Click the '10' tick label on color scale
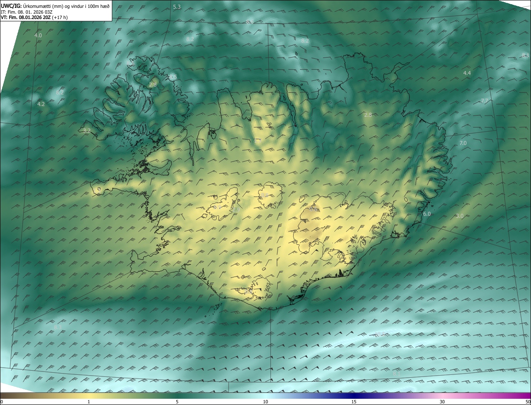This screenshot has width=531, height=405. (x=265, y=402)
